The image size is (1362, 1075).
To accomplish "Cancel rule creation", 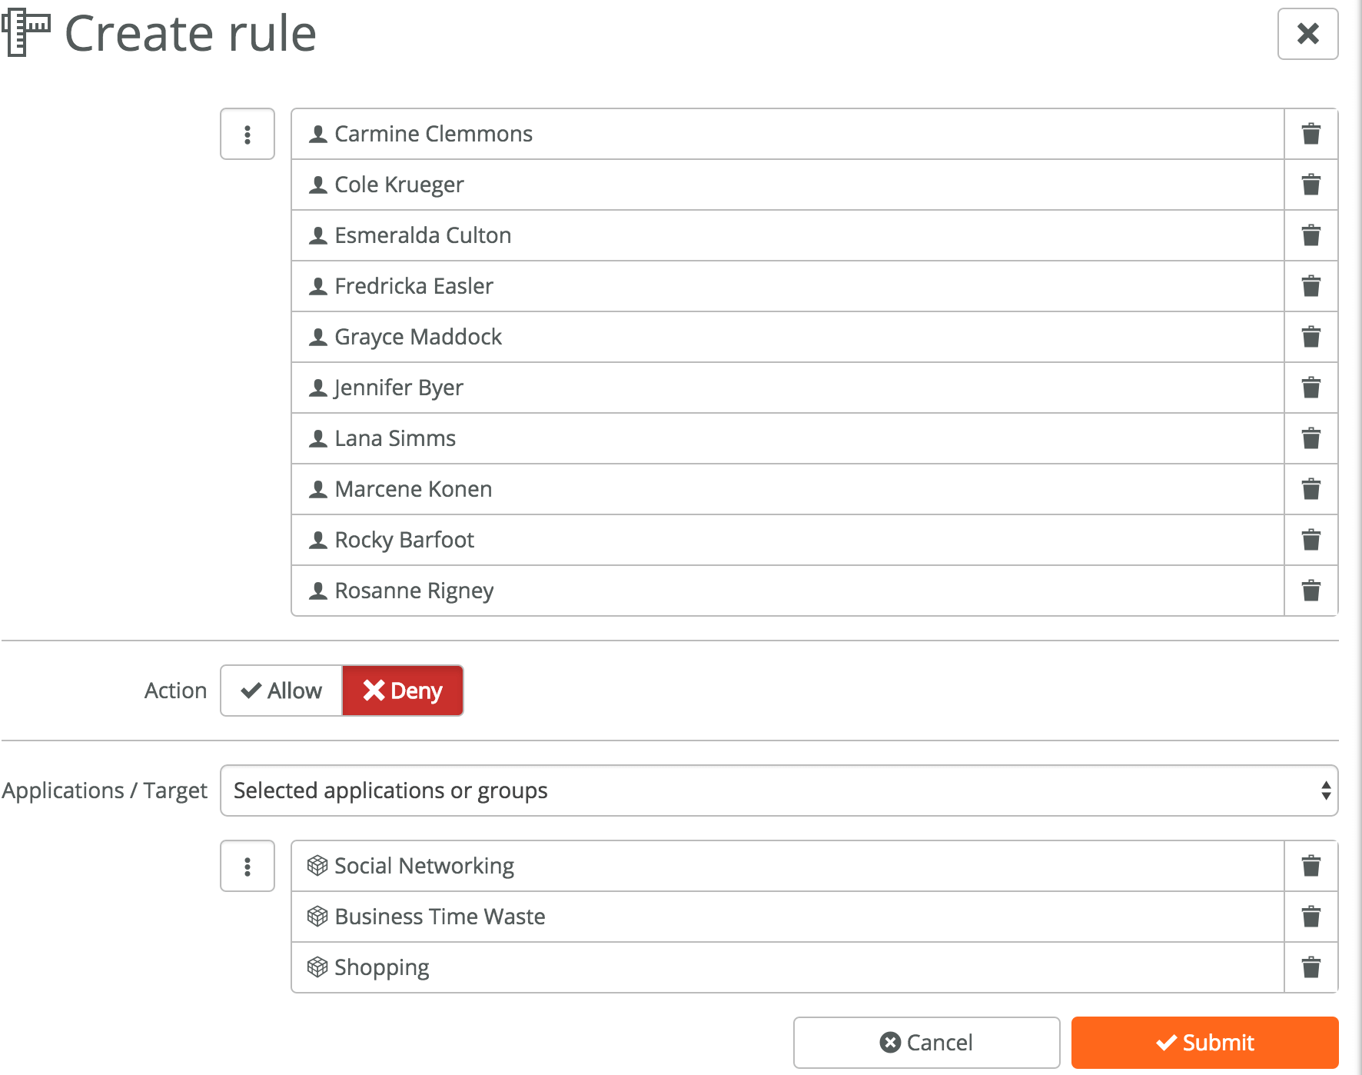I will 927,1043.
